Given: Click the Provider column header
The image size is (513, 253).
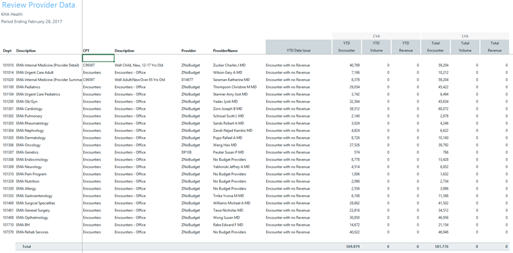Looking at the screenshot, I should click(189, 51).
